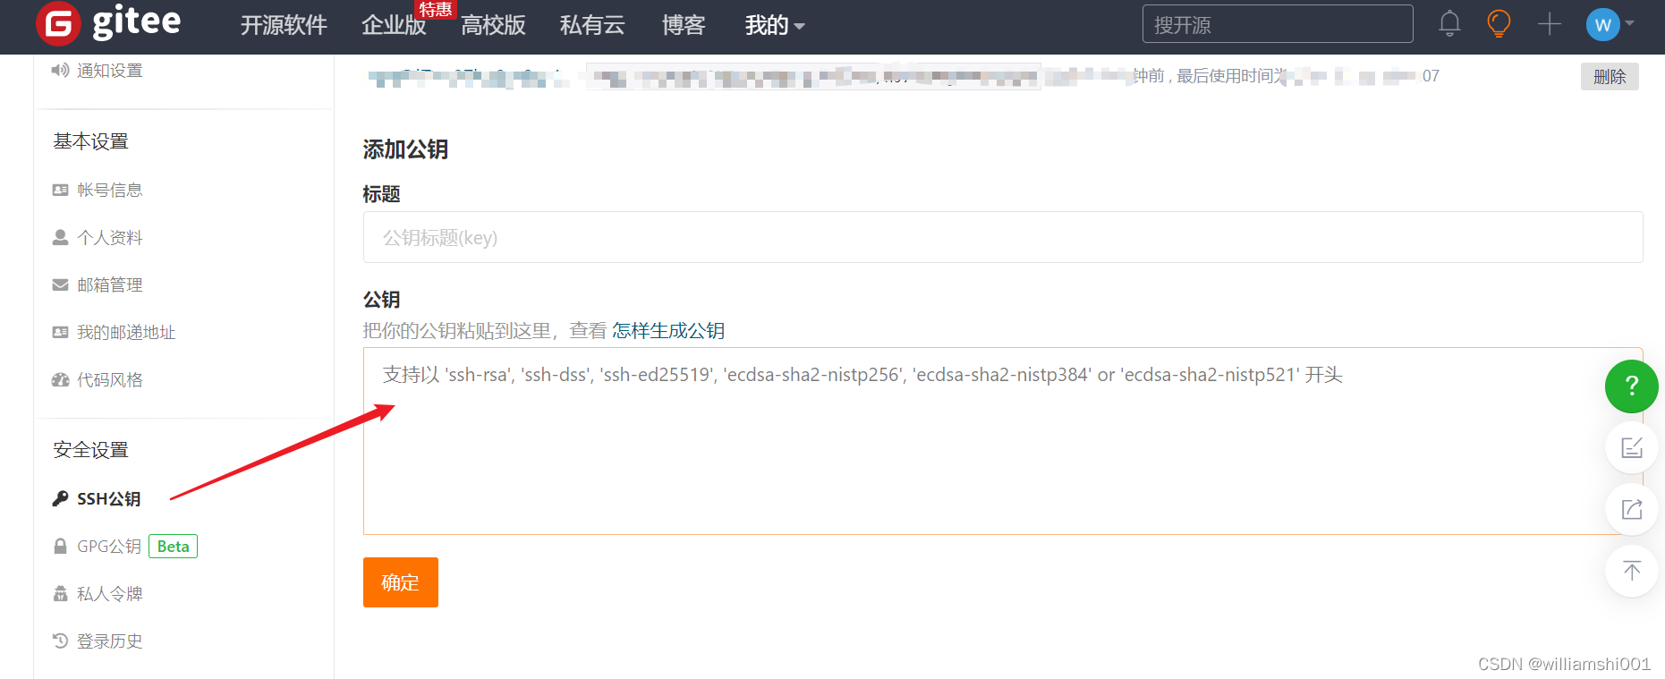Open 登录历史 in the sidebar
Image resolution: width=1665 pixels, height=679 pixels.
point(109,641)
